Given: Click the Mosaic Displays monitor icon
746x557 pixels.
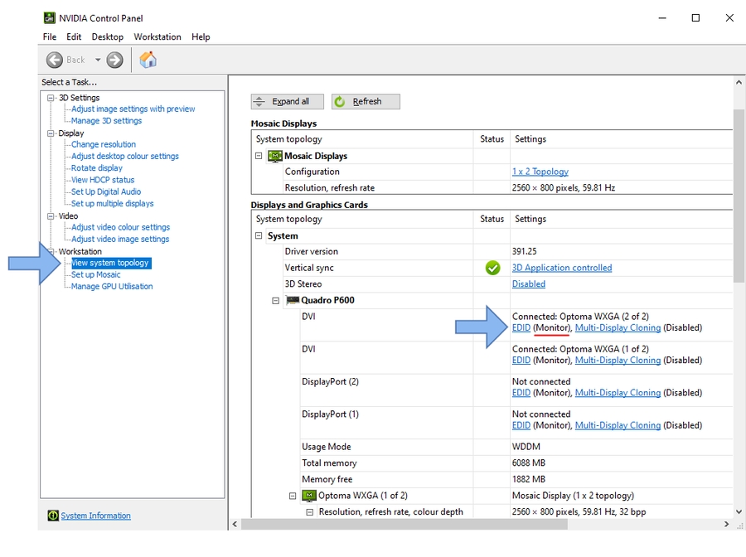Looking at the screenshot, I should (275, 156).
